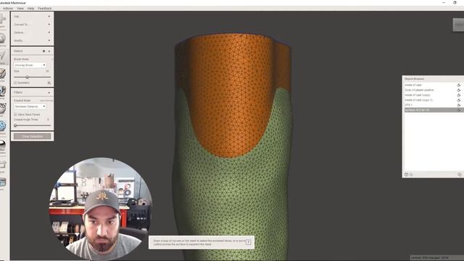464x261 pixels.
Task: Expand the Convert To submenu arrow
Action: (49, 24)
